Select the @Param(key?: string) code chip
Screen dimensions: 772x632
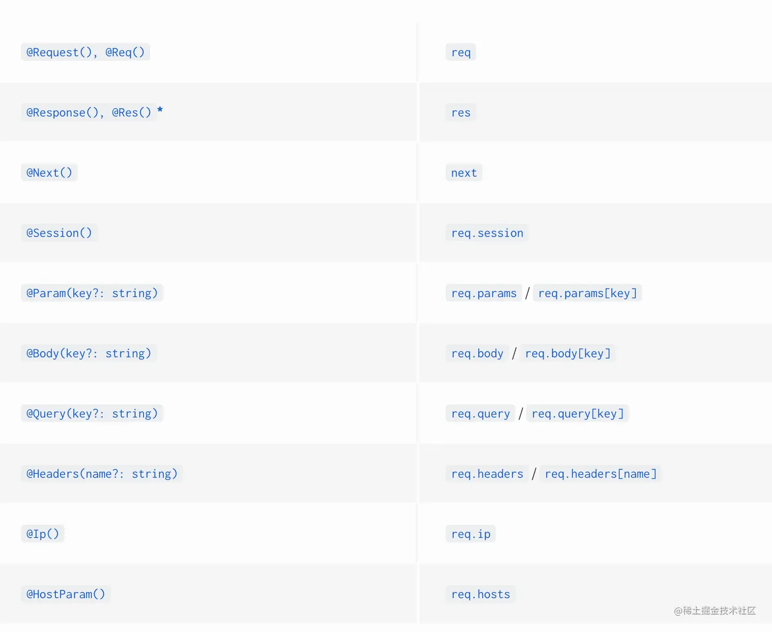tap(92, 293)
